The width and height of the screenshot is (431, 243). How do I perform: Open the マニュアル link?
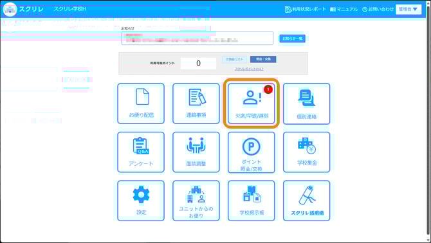344,10
